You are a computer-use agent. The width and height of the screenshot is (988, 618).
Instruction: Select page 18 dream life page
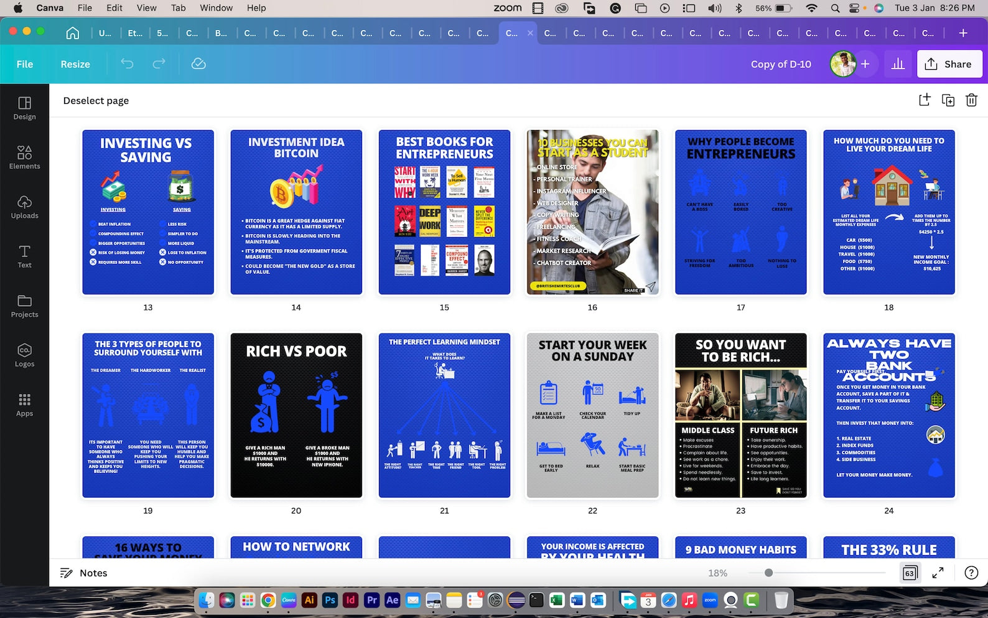(x=889, y=212)
